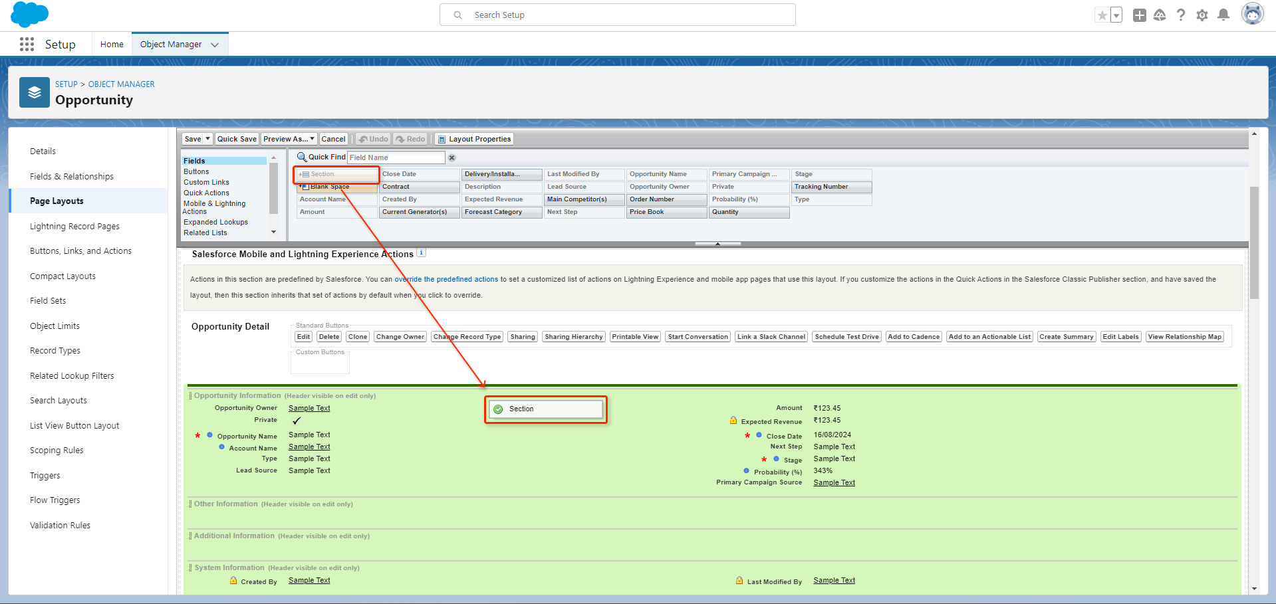Click the Redo button
1276x604 pixels.
410,139
